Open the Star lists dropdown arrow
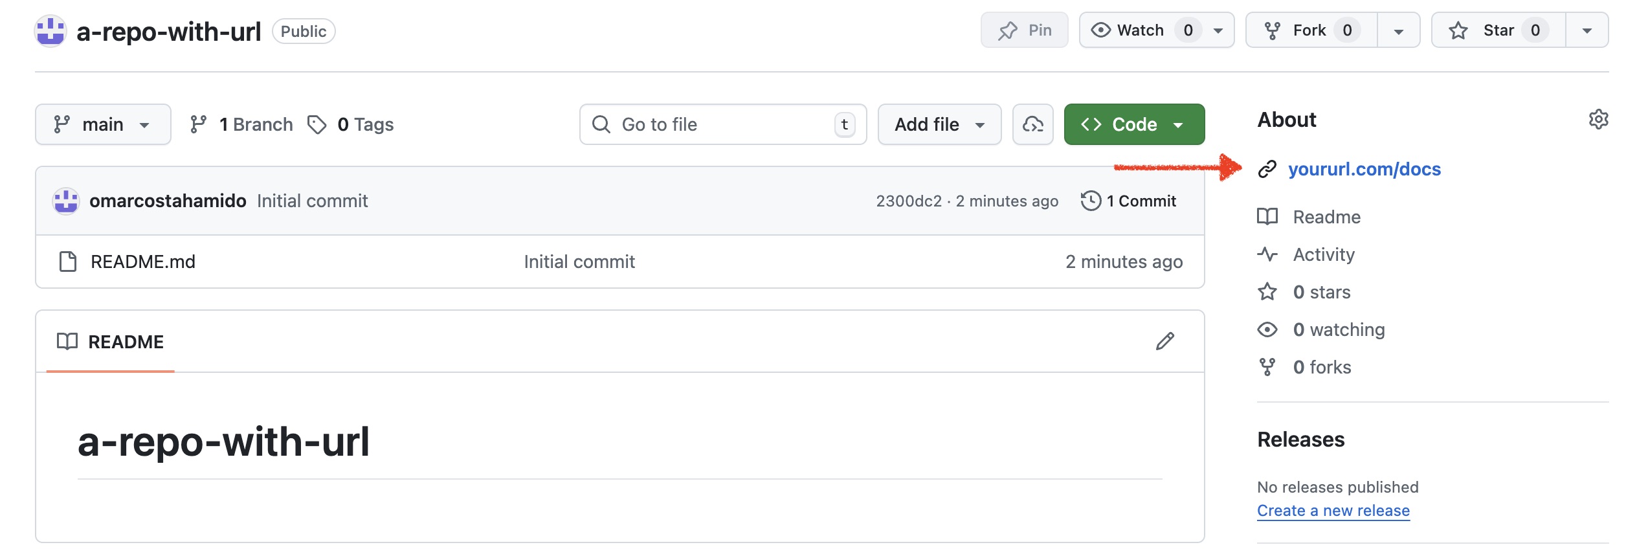 (1587, 30)
